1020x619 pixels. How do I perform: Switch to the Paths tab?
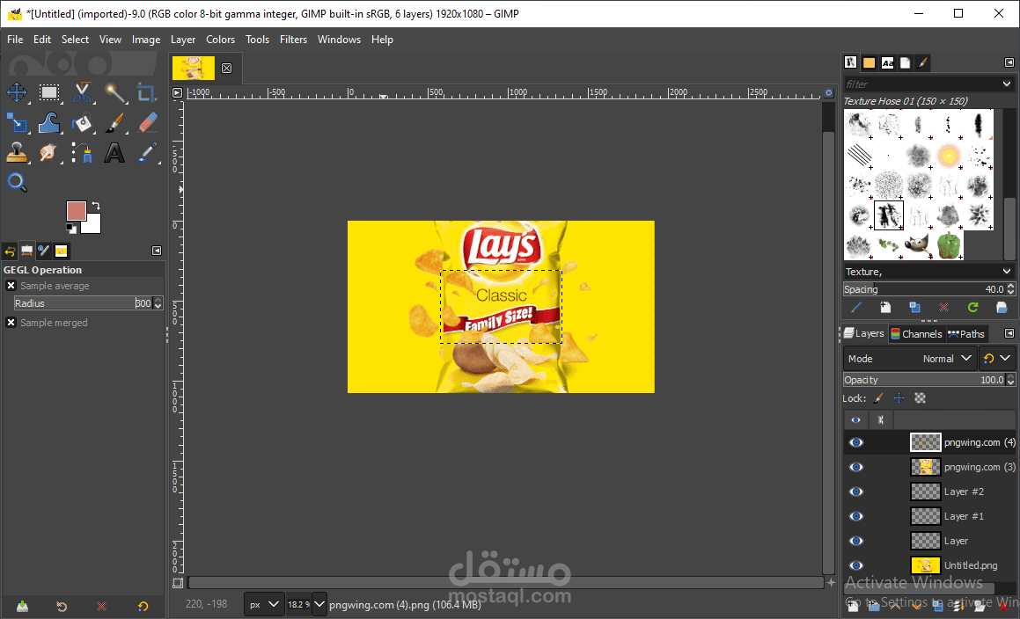tap(966, 333)
